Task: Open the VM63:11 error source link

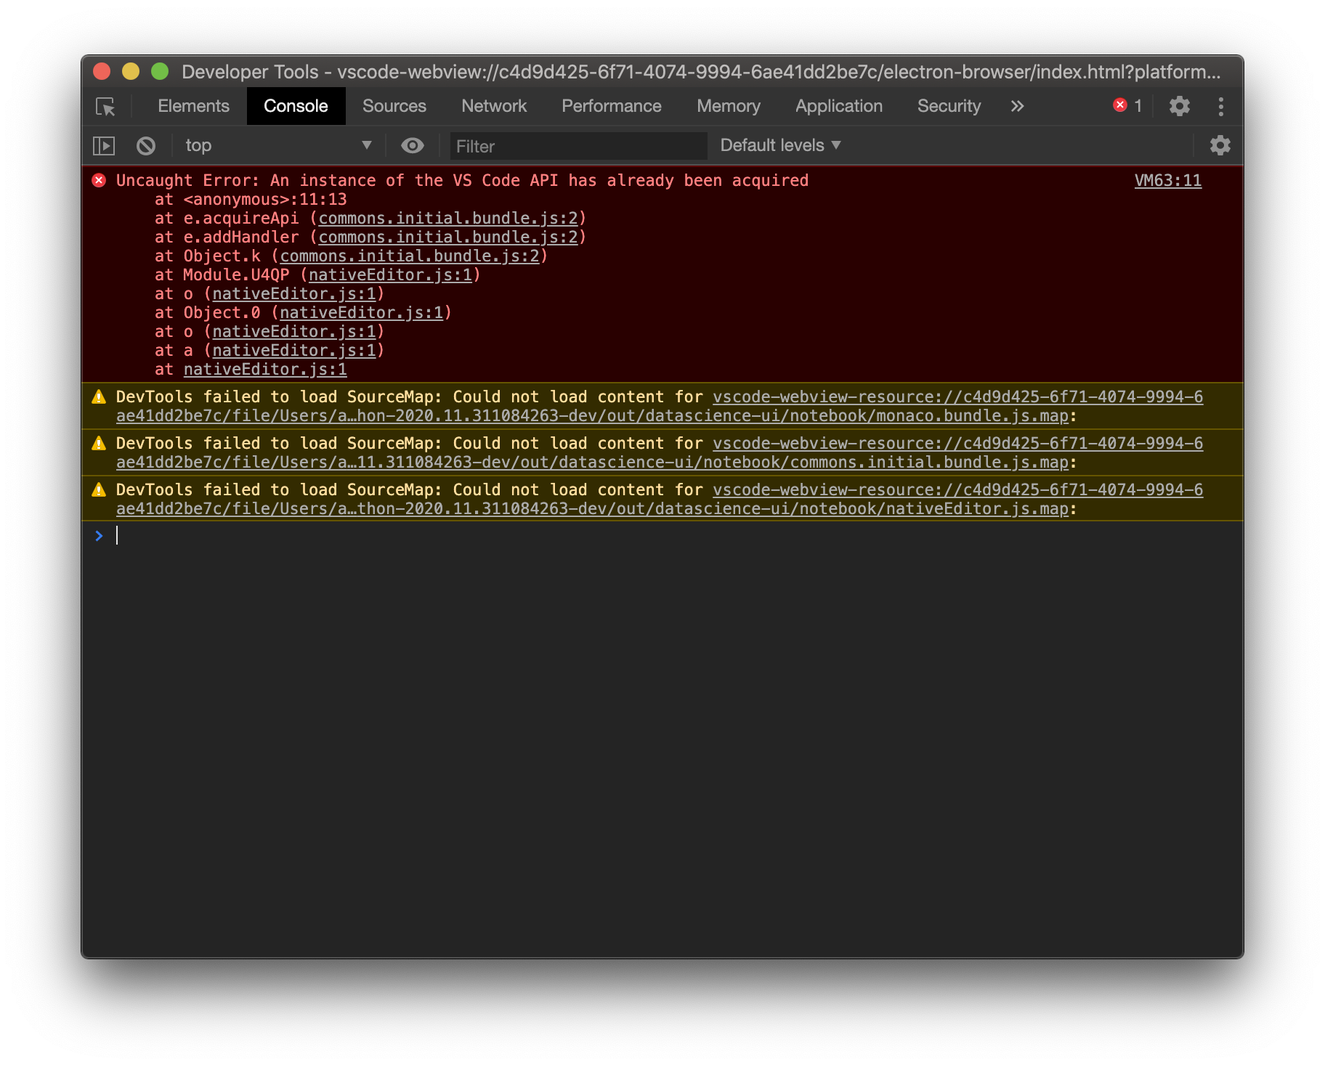Action: [x=1167, y=181]
